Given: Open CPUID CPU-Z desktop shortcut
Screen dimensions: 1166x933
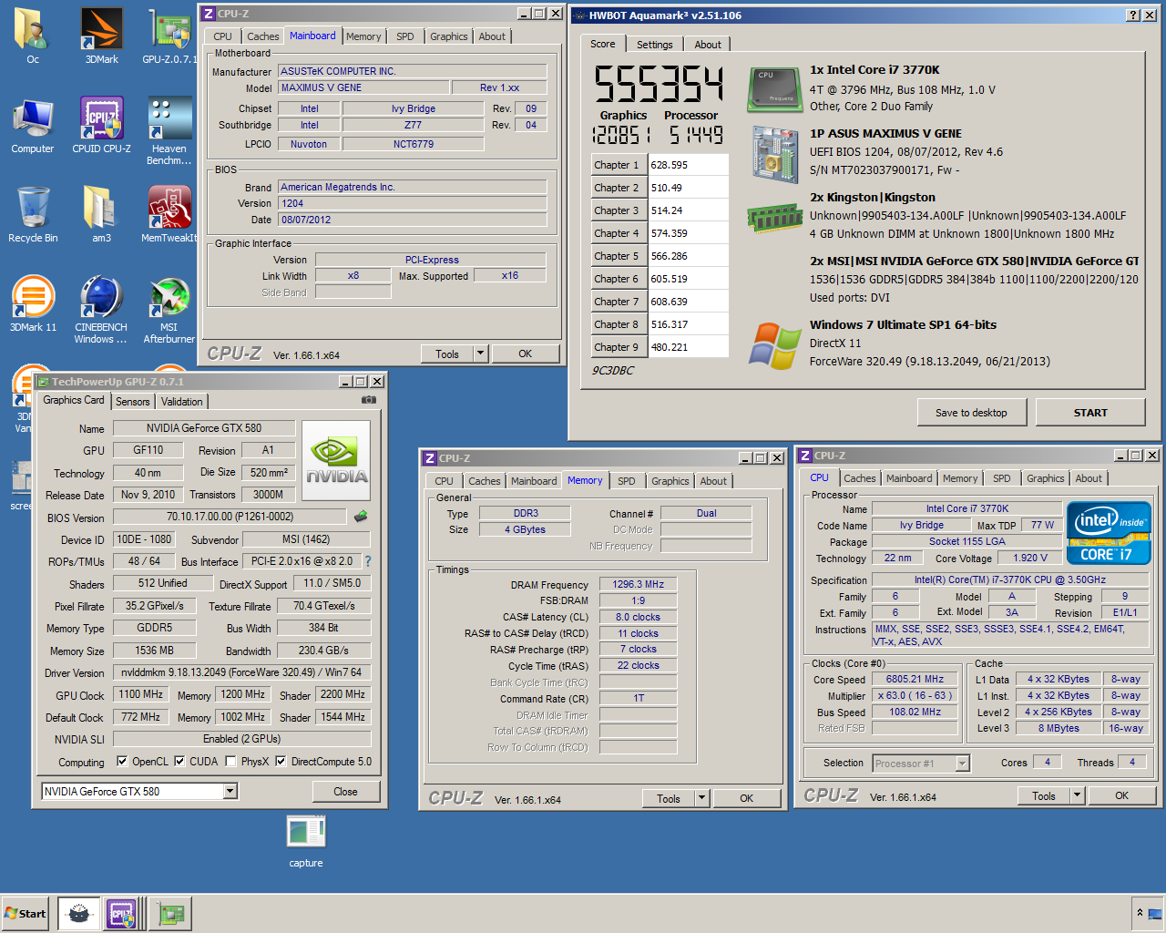Looking at the screenshot, I should click(101, 124).
